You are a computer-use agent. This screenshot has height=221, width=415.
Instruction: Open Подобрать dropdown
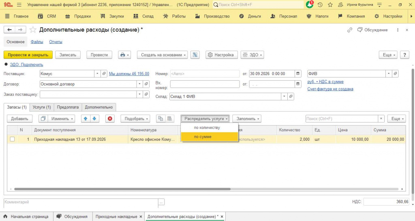coord(135,118)
